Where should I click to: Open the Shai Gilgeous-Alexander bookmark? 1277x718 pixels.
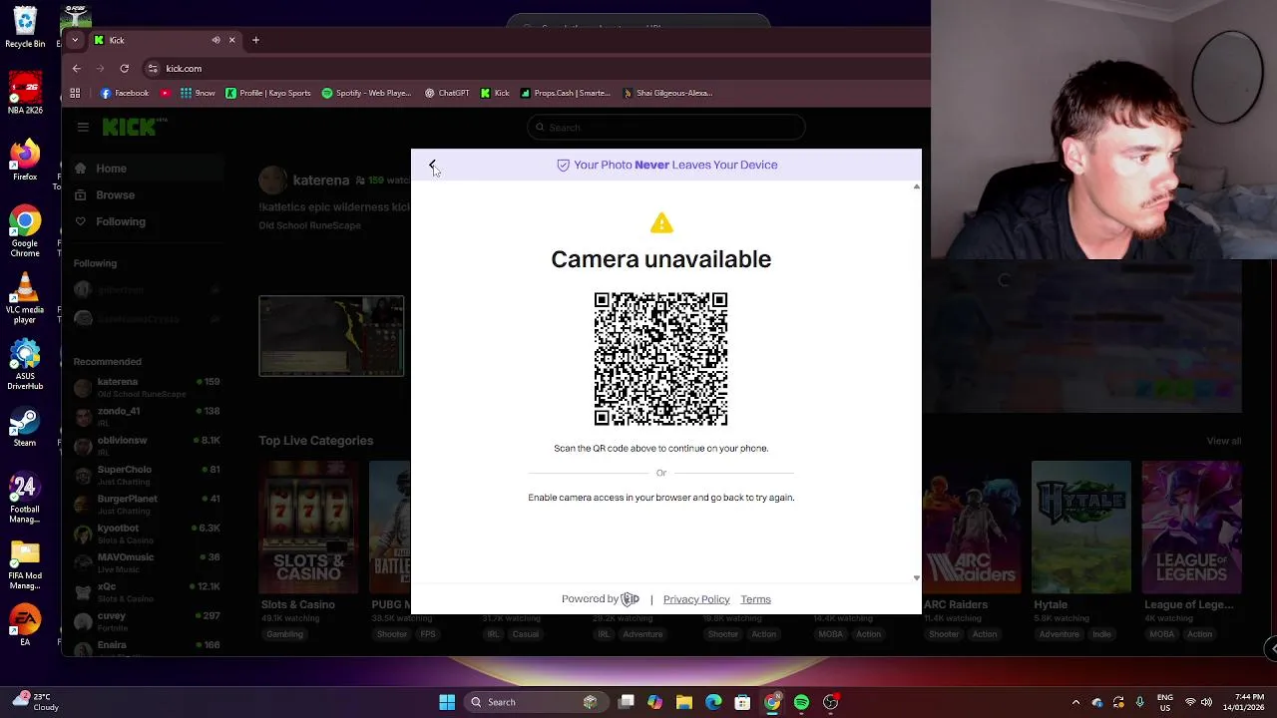point(667,93)
